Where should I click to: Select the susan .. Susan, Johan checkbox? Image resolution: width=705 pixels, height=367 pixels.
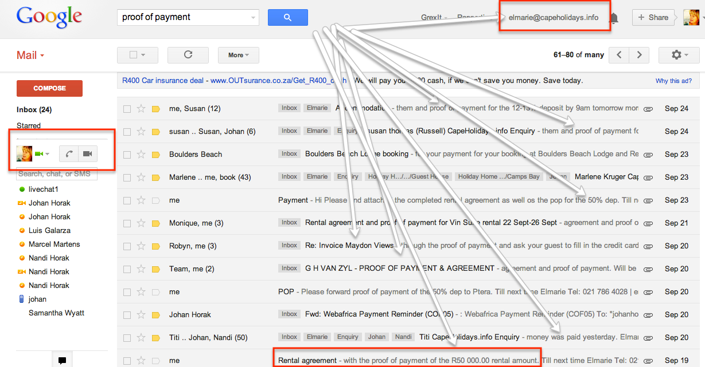coord(127,131)
